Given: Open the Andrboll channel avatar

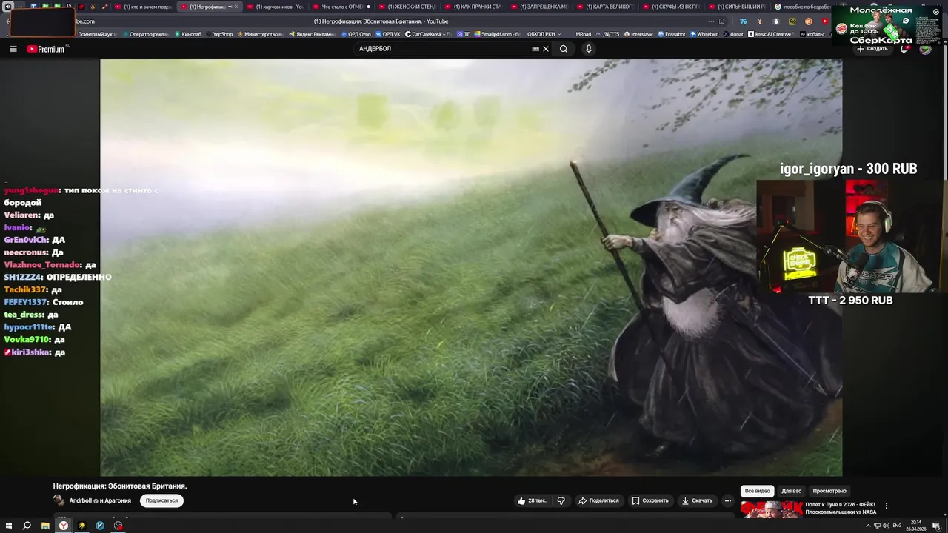Looking at the screenshot, I should click(59, 500).
